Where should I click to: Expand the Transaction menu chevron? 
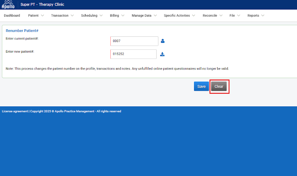[x=72, y=16]
